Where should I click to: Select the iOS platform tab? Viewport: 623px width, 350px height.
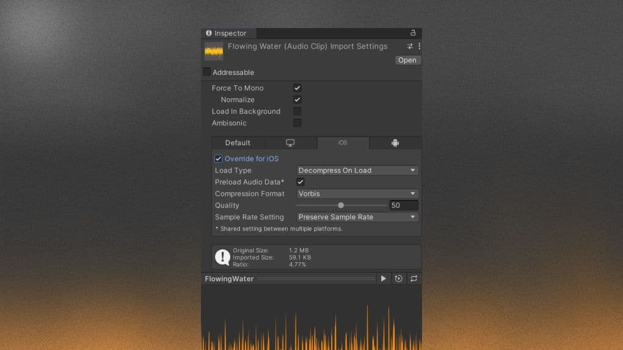point(343,143)
